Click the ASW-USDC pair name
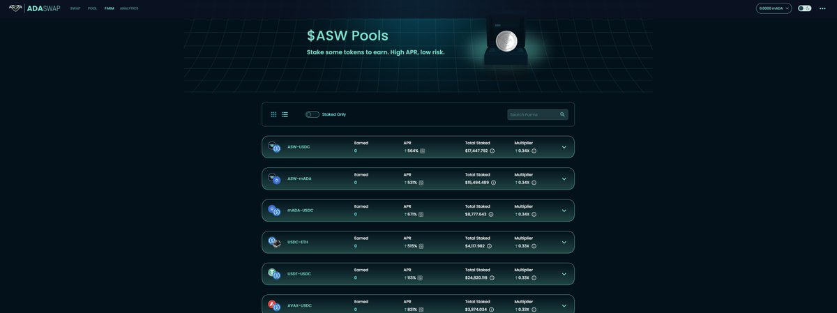This screenshot has width=837, height=313. [x=299, y=147]
